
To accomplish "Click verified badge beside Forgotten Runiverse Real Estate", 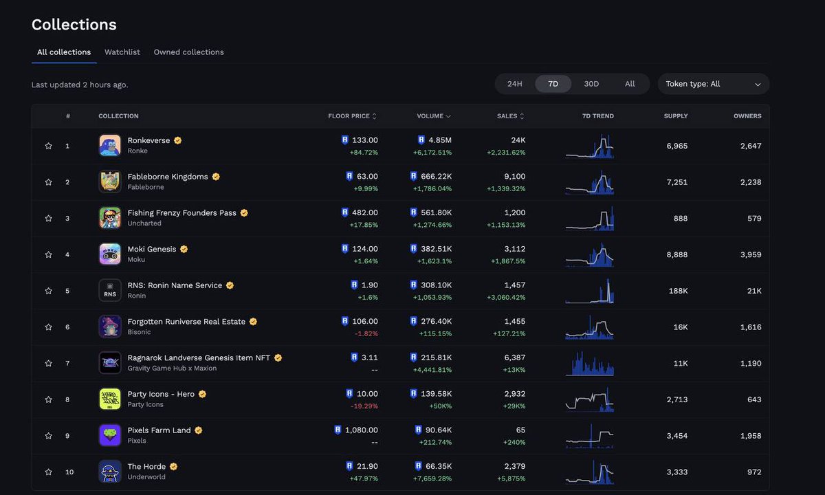I will coord(253,322).
